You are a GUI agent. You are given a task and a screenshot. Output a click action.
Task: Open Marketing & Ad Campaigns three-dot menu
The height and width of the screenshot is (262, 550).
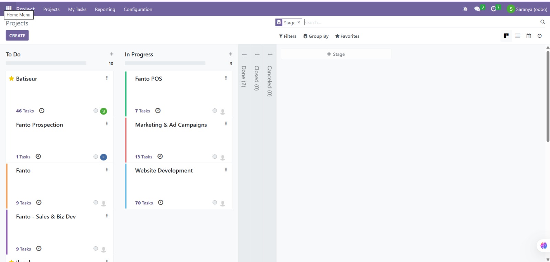[226, 123]
